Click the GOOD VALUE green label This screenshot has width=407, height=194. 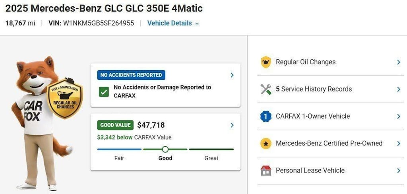coord(115,125)
